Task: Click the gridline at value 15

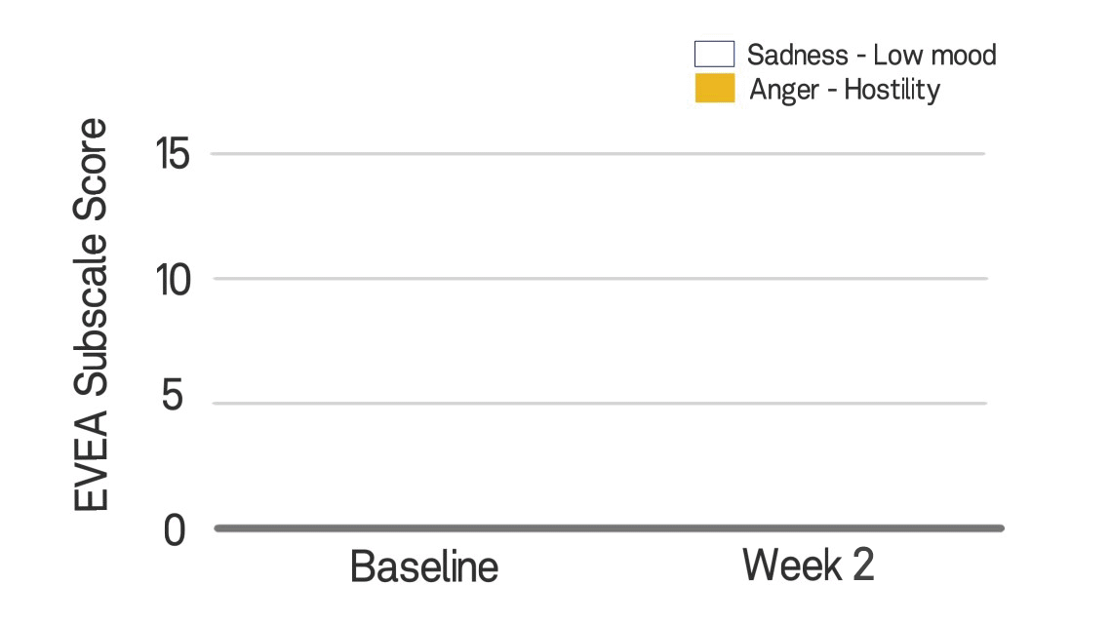Action: click(x=598, y=153)
